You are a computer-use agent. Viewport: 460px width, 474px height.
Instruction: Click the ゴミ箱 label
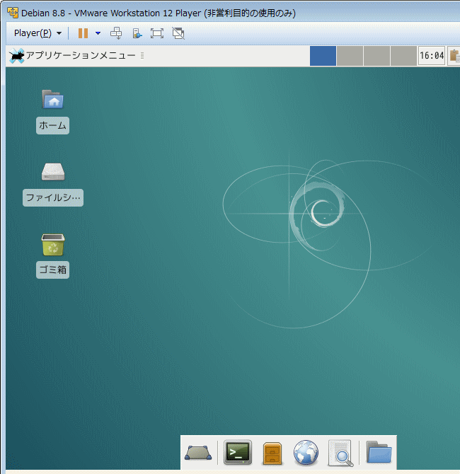(x=52, y=270)
